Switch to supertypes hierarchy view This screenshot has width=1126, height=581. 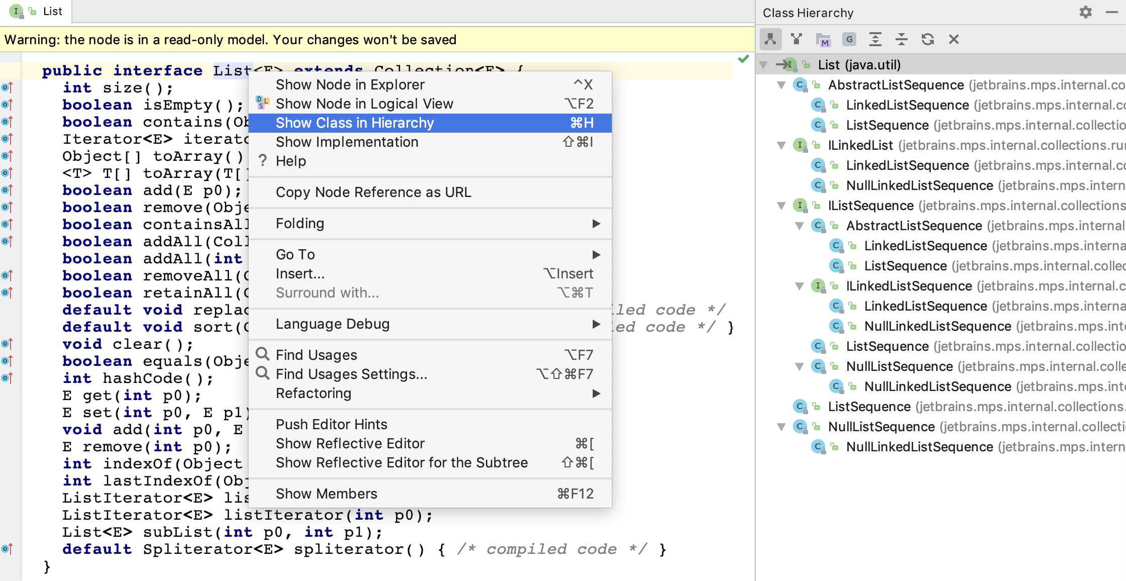point(796,39)
